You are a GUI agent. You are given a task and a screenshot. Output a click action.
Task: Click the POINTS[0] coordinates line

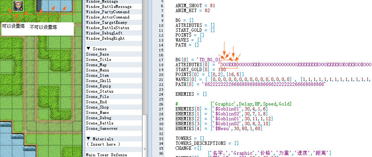[x=210, y=75]
